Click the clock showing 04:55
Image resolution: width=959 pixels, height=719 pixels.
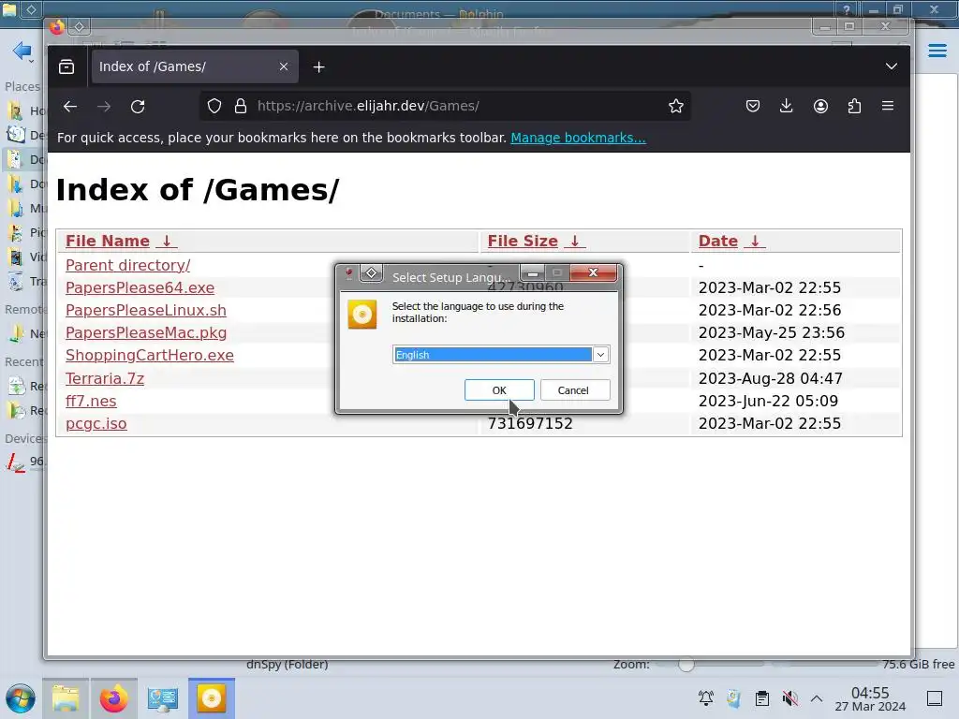(x=870, y=698)
